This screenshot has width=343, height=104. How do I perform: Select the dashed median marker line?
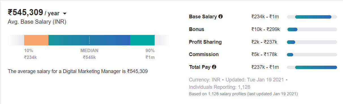tap(89, 40)
